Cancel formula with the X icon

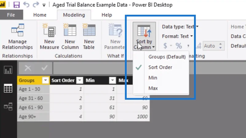tap(28, 68)
